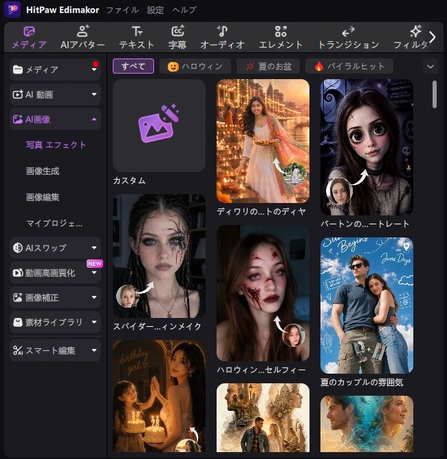
Task: Click the 素材ライブラリ sidebar icon
Action: click(x=18, y=322)
